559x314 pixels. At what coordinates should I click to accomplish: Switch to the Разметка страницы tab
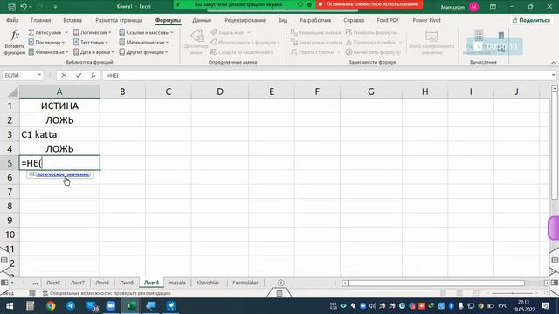pos(119,20)
